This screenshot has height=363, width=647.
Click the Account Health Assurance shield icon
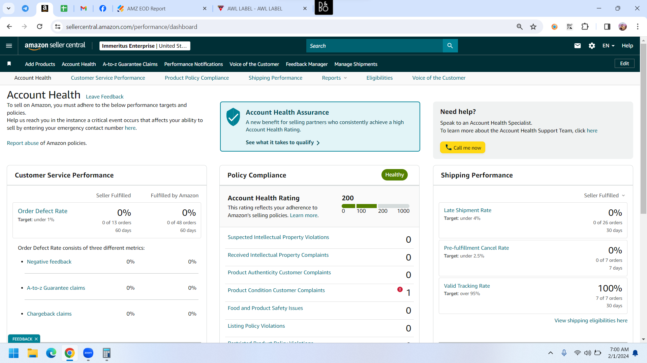pyautogui.click(x=233, y=117)
